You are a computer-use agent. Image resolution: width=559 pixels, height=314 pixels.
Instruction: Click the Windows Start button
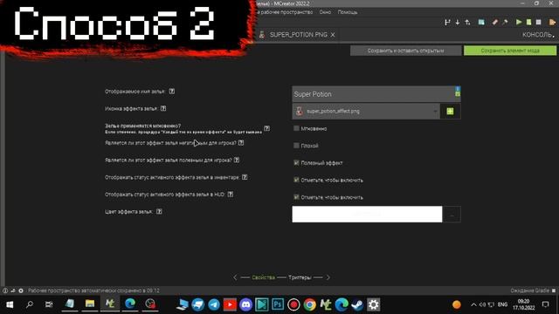(10, 304)
